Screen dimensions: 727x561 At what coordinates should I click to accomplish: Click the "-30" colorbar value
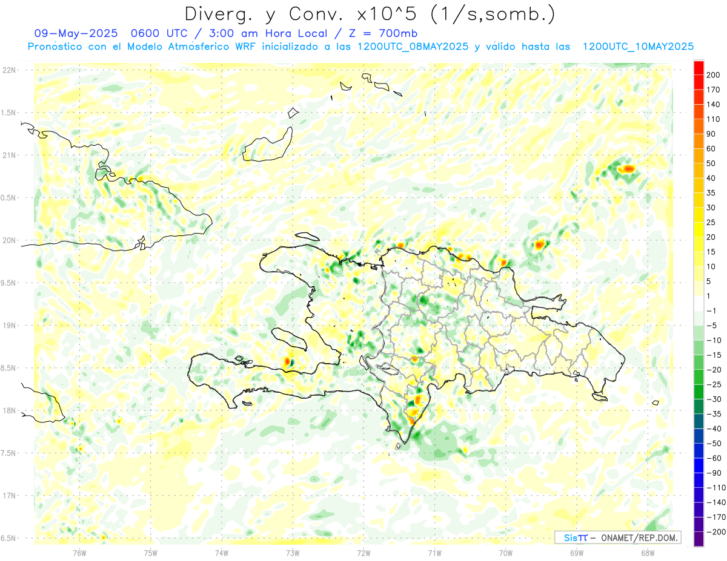pos(714,399)
